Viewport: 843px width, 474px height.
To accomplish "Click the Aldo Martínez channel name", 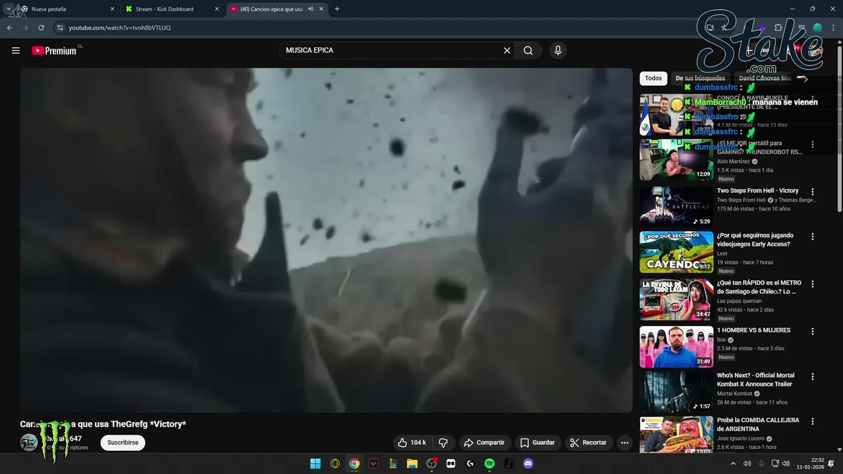I will [734, 161].
